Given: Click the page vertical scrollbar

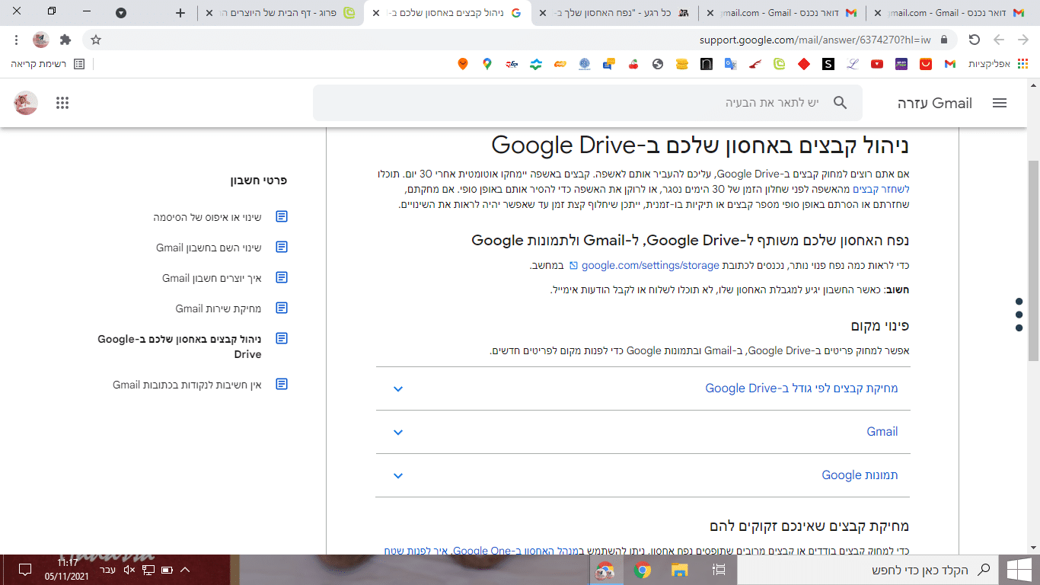Looking at the screenshot, I should 1033,259.
